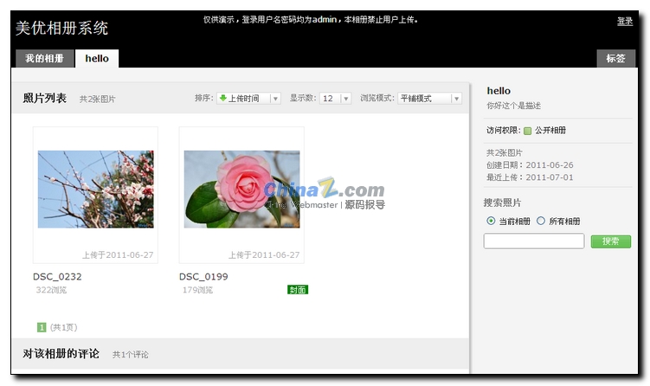The width and height of the screenshot is (650, 386).
Task: Switch to the 我的相册 tab
Action: [45, 59]
